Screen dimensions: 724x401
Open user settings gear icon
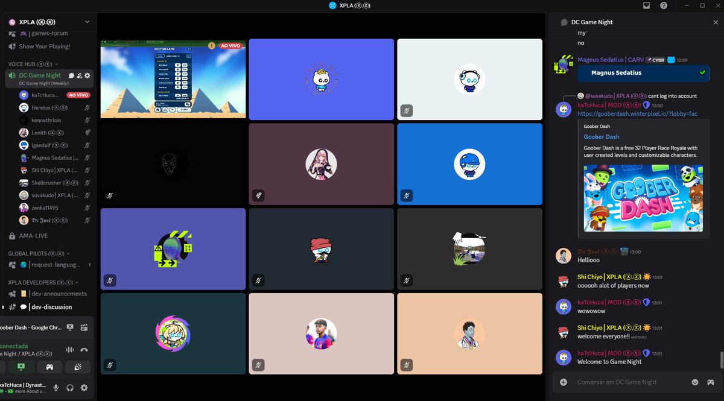tap(84, 388)
